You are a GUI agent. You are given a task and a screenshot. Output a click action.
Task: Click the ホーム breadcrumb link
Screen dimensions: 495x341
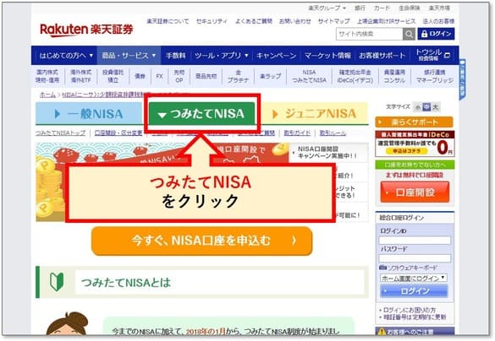[47, 95]
